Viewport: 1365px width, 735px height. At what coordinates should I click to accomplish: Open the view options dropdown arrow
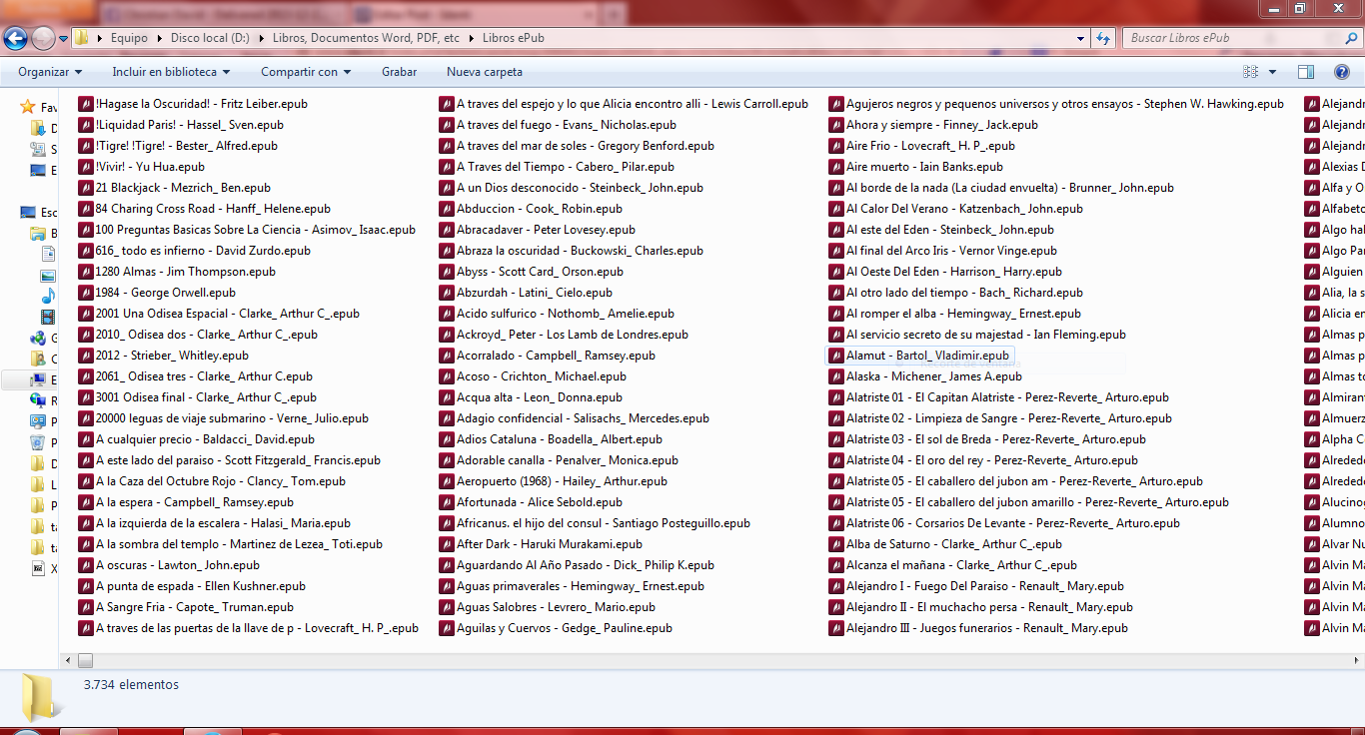(1272, 72)
